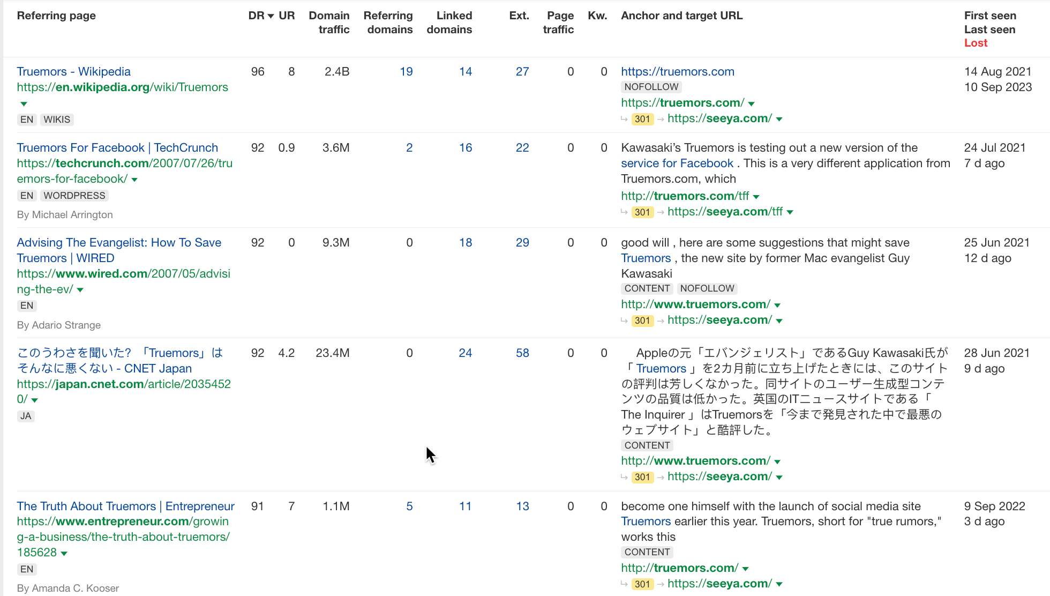This screenshot has width=1050, height=596.
Task: Open linked domains count 16
Action: (466, 147)
